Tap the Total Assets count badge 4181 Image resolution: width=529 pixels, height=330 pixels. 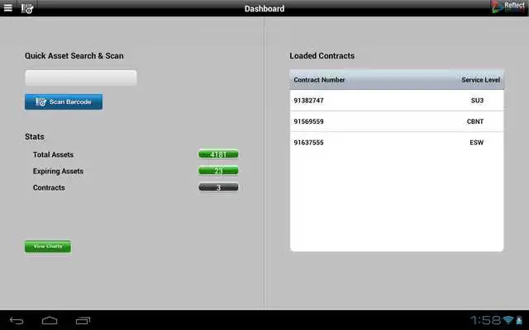pyautogui.click(x=218, y=154)
